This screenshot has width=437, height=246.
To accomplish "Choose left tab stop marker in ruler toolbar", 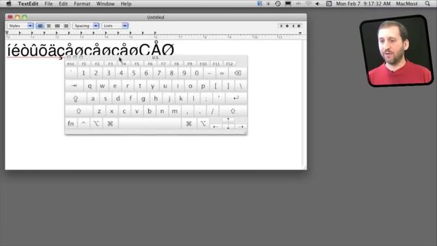I will tap(281, 26).
